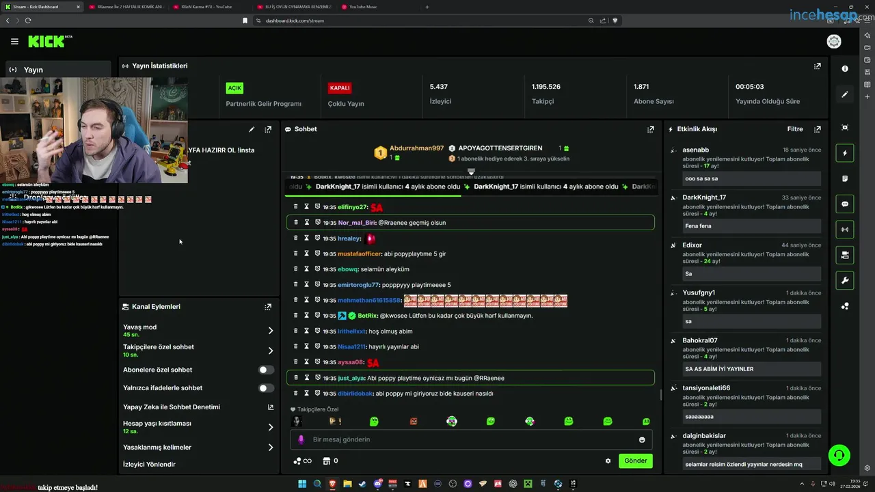Screen dimensions: 875x492
Task: Open Steam from the Windows taskbar
Action: coord(362,484)
